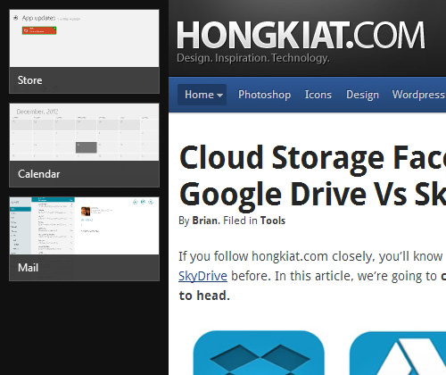
Task: Click the Cloud Storage article headline
Action: pos(312,176)
